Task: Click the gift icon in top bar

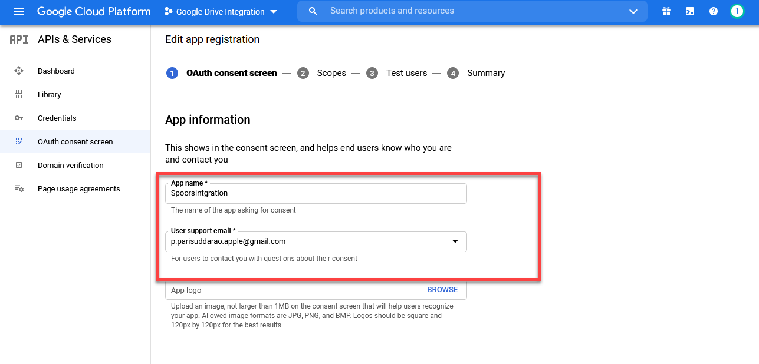Action: 666,12
